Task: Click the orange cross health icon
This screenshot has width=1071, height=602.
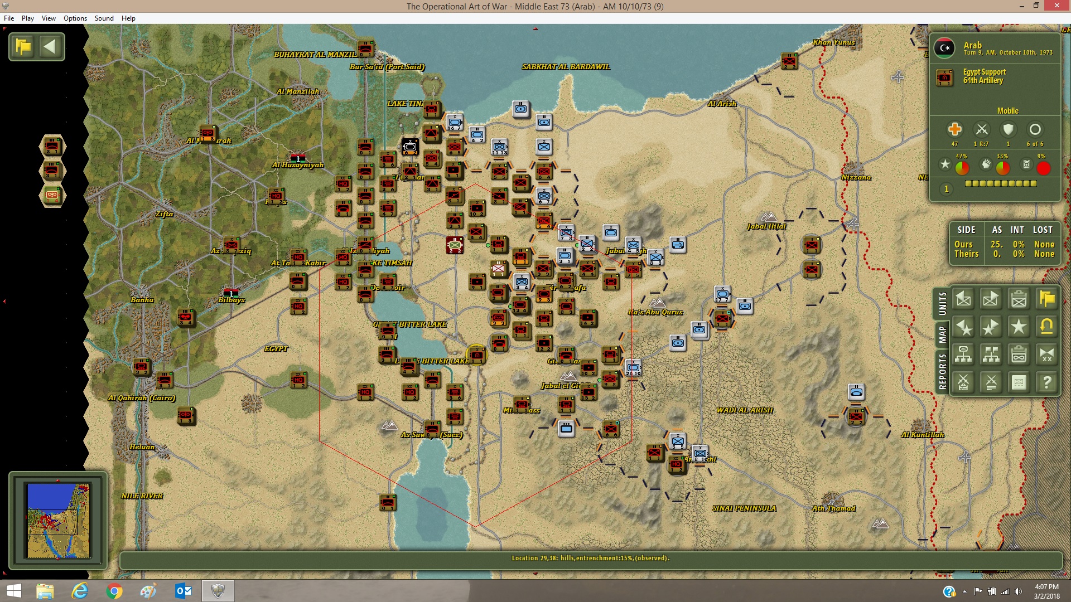Action: [x=954, y=129]
